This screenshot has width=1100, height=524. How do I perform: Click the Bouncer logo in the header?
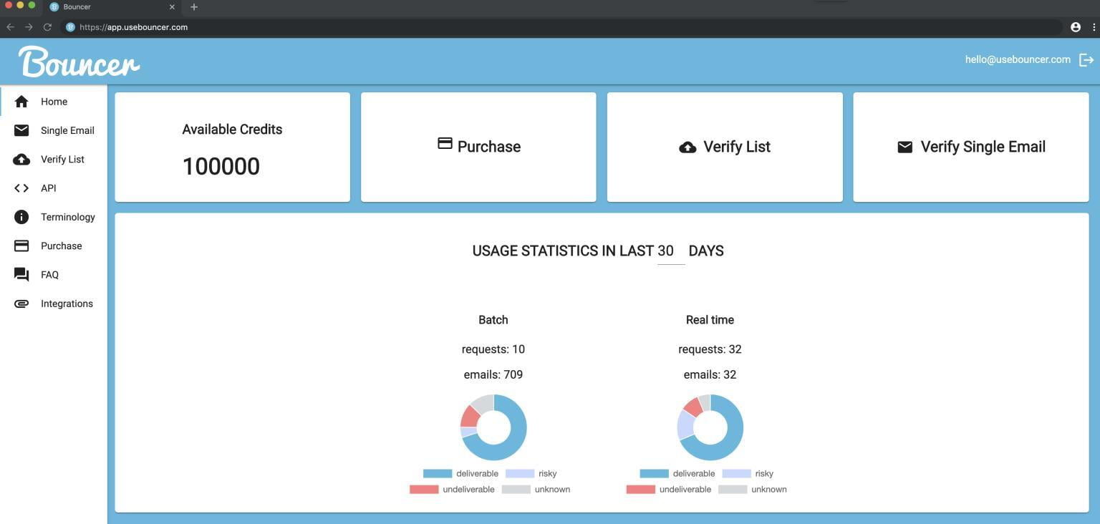pos(79,62)
